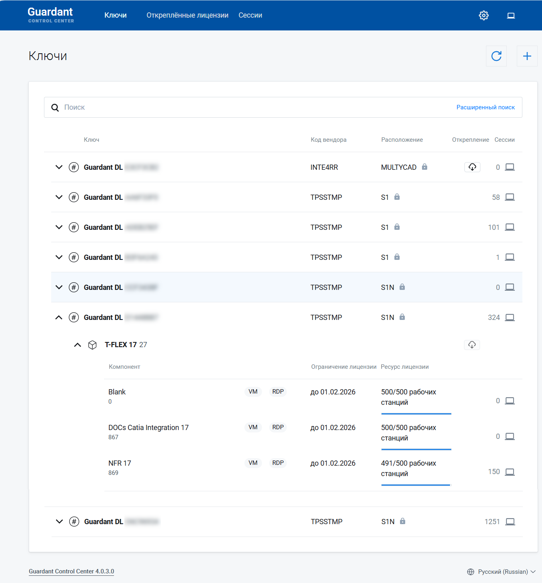Click detach cloud icon for T-FLEX 17

pyautogui.click(x=472, y=345)
